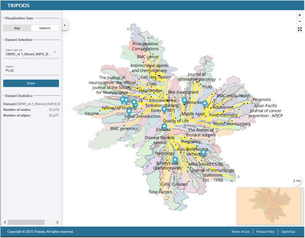Zoom out with the minus button
Image resolution: width=305 pixels, height=238 pixels.
pos(300,21)
